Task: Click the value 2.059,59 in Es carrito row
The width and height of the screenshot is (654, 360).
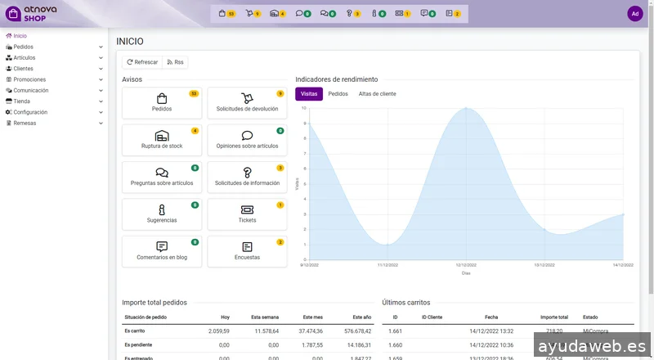Action: pos(219,331)
